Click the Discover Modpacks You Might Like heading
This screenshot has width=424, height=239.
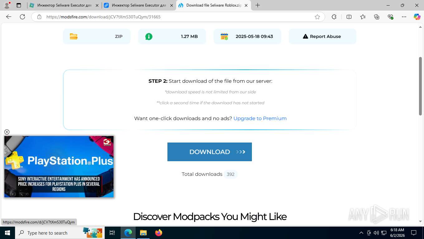coord(210,217)
